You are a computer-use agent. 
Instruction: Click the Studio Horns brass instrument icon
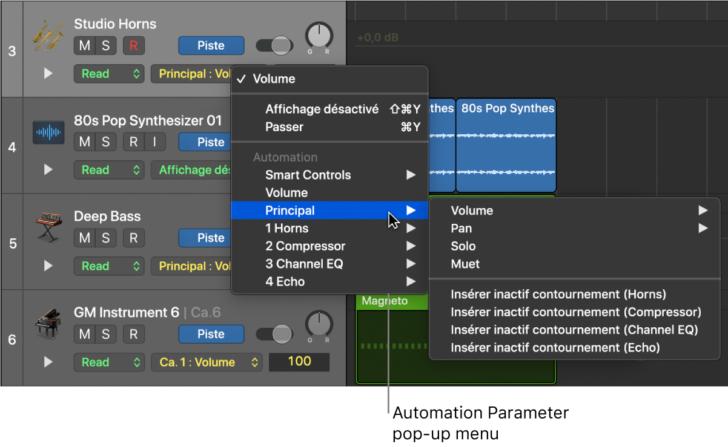48,35
